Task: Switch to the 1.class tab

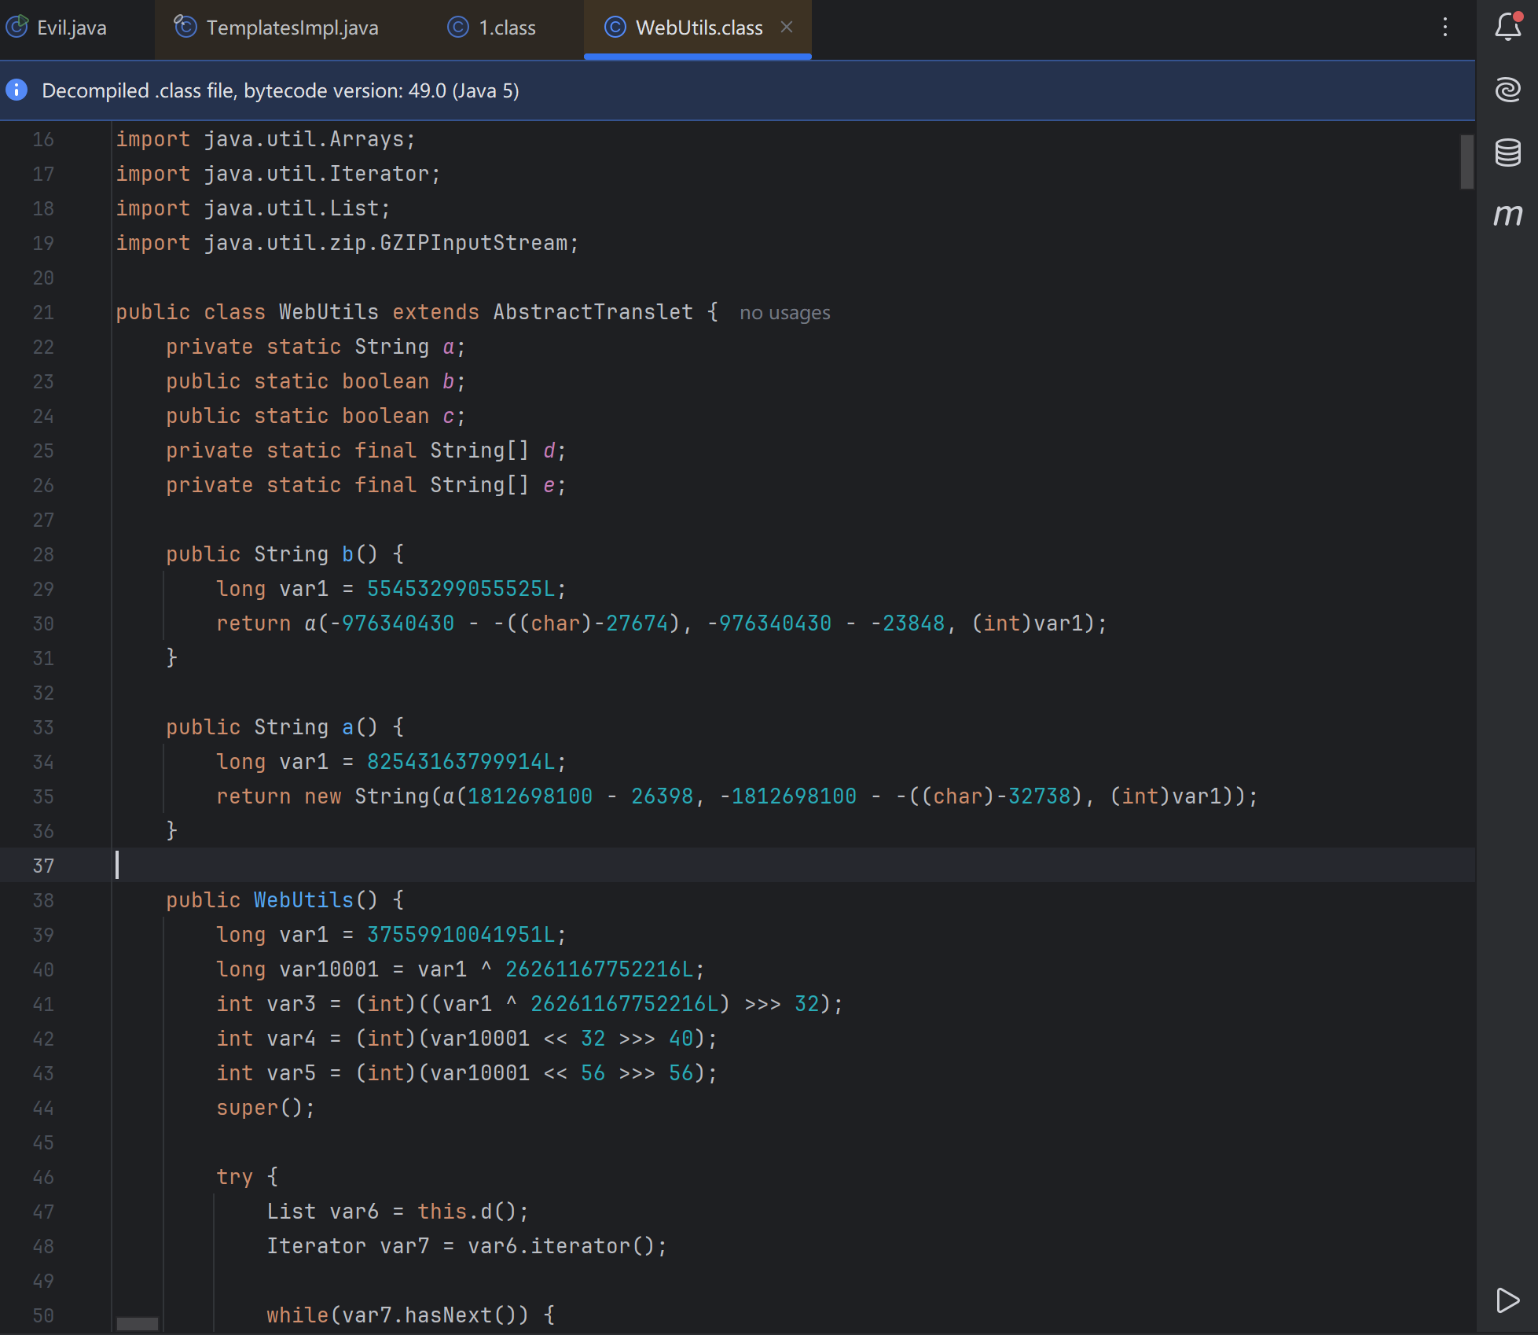Action: coord(507,28)
